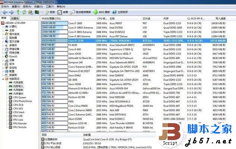
Task: Click the AIDA64 v2.50.2000 root icon
Action: [3, 23]
